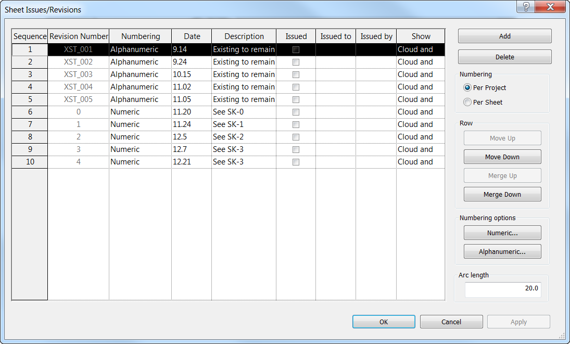Click the Description column header
The image size is (570, 344).
point(244,36)
